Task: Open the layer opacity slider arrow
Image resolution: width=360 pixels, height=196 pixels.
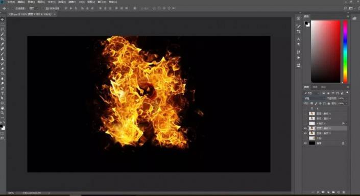Action: [346, 98]
